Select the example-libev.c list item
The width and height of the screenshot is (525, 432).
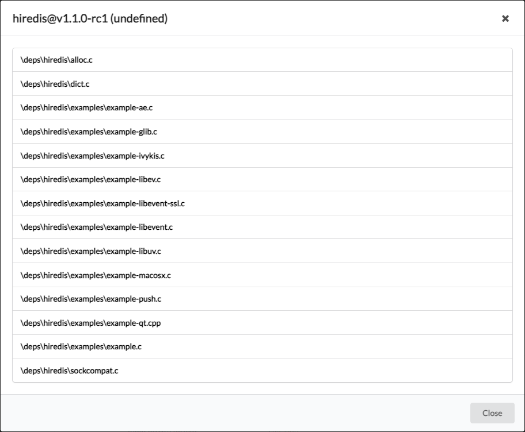click(x=90, y=180)
